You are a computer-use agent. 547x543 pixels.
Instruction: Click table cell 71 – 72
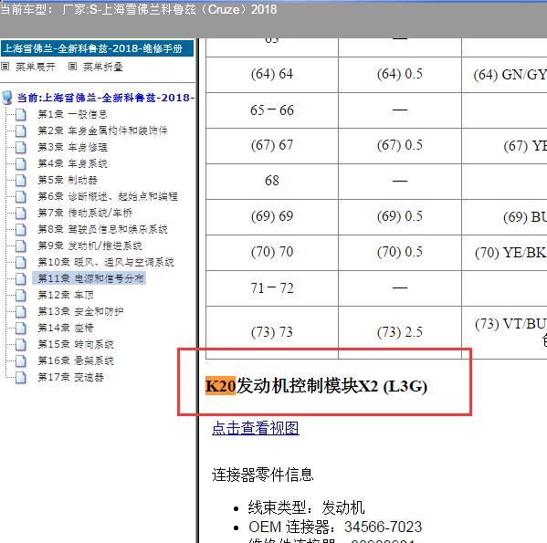click(x=272, y=288)
